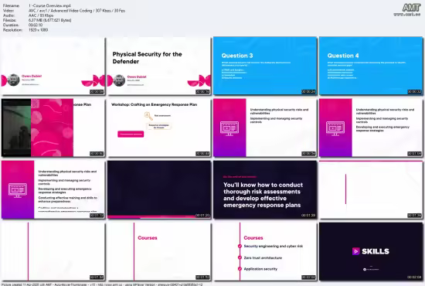Open the empty dark thumbnail with pink bottom bar

point(159,189)
